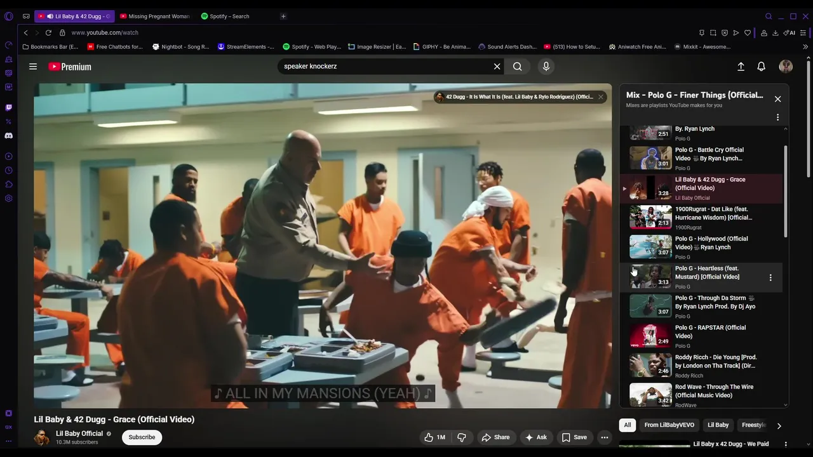813x457 pixels.
Task: Open Twitch from the browser sidebar
Action: point(8,108)
